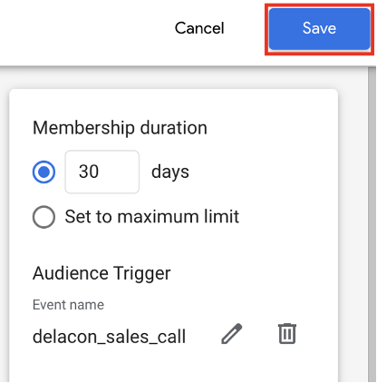Click the Set to maximum limit label

tap(152, 217)
